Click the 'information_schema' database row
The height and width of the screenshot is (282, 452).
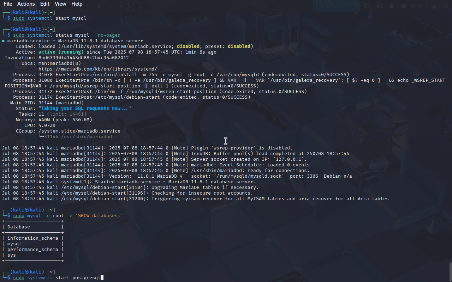tap(33, 238)
